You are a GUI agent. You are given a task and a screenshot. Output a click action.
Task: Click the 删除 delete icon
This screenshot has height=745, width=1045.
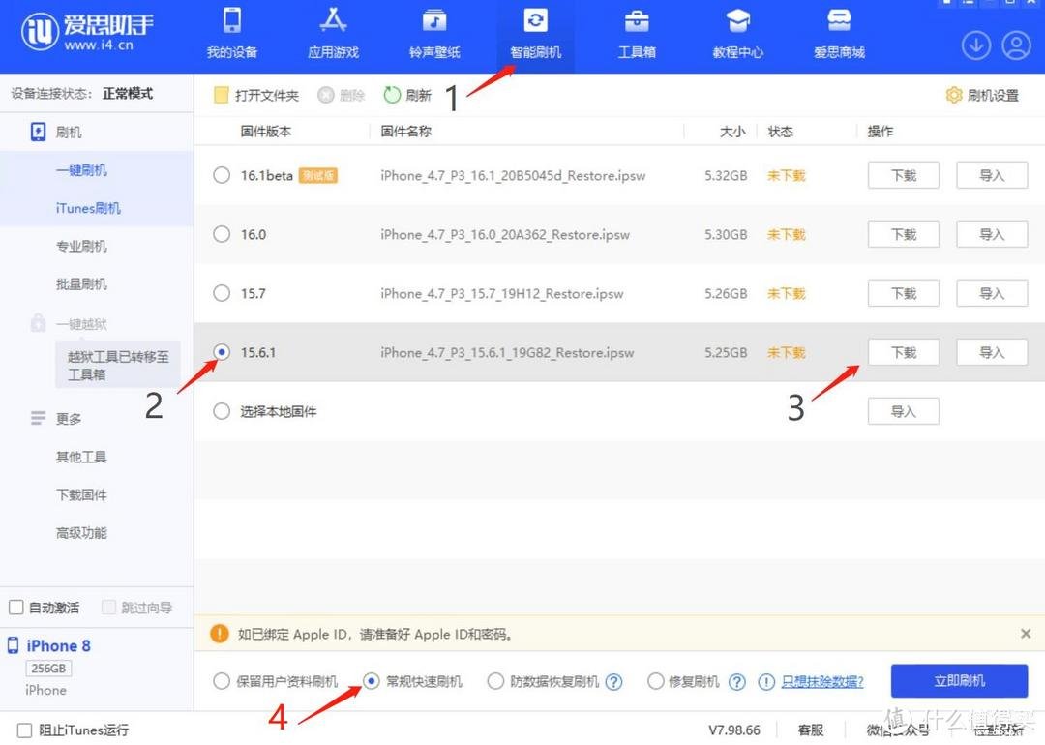(x=325, y=95)
